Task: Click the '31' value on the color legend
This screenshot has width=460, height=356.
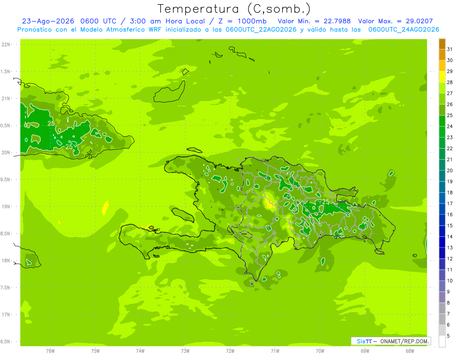Action: coord(450,49)
